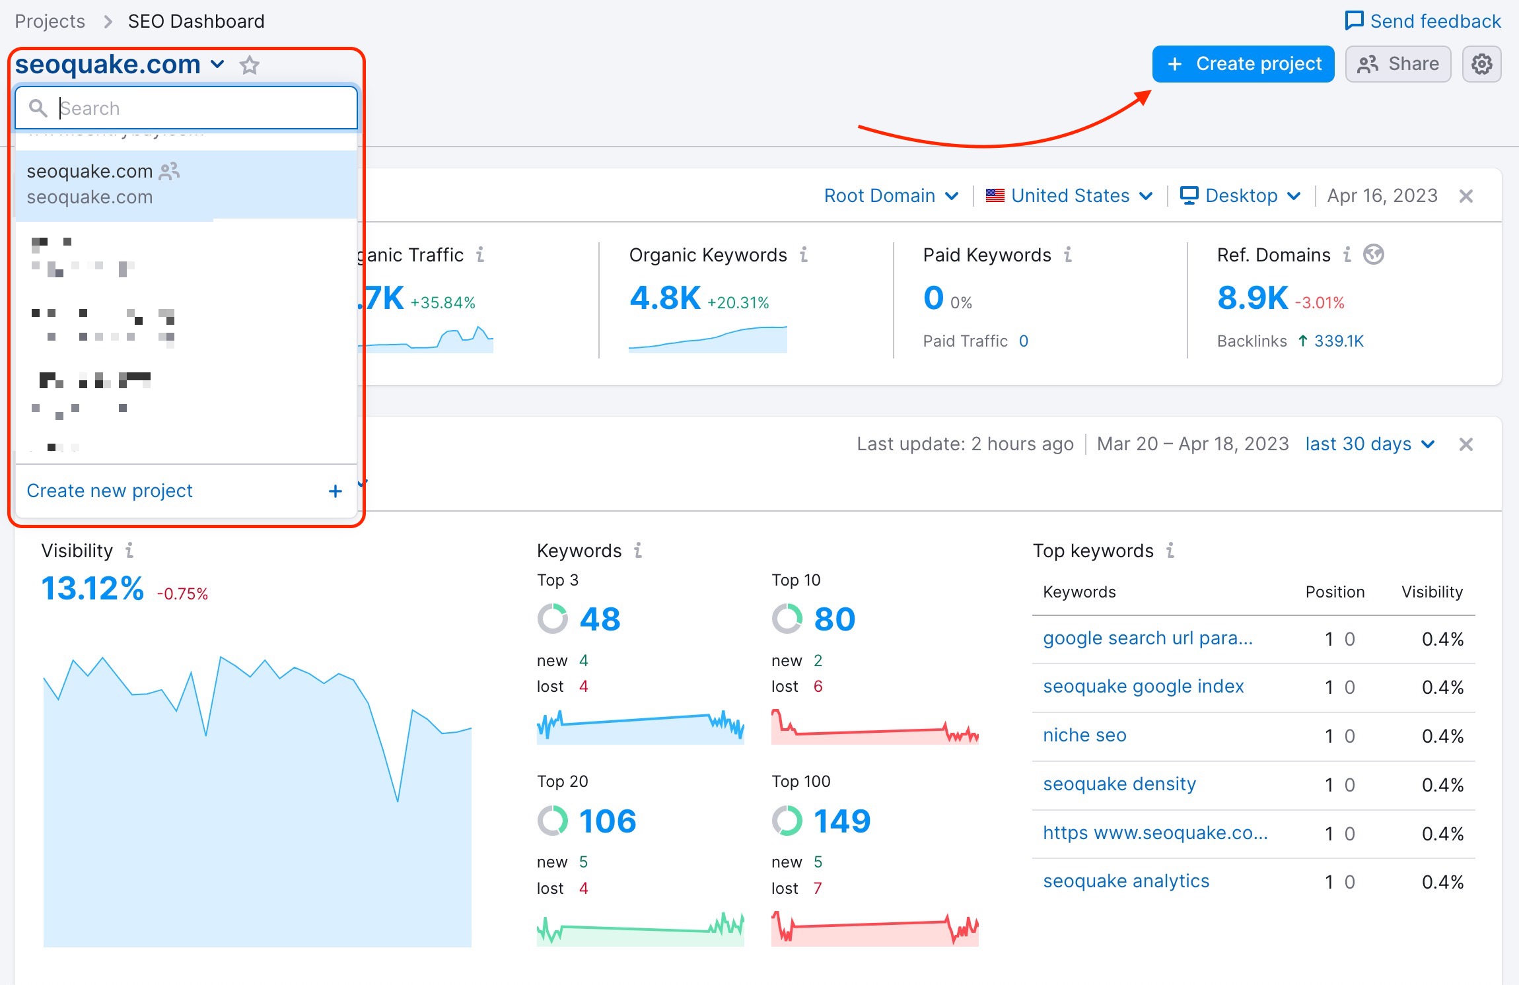This screenshot has width=1519, height=985.
Task: Click info icon next to Visibility
Action: click(x=129, y=550)
